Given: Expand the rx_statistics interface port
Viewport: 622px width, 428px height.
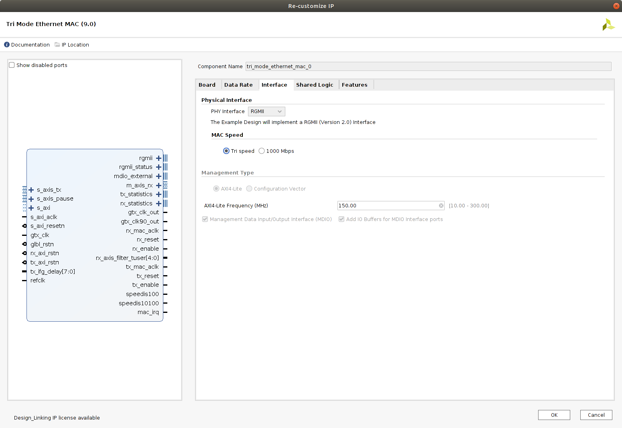Looking at the screenshot, I should click(x=159, y=204).
